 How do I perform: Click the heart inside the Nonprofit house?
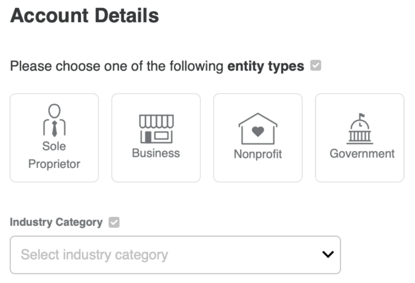258,132
